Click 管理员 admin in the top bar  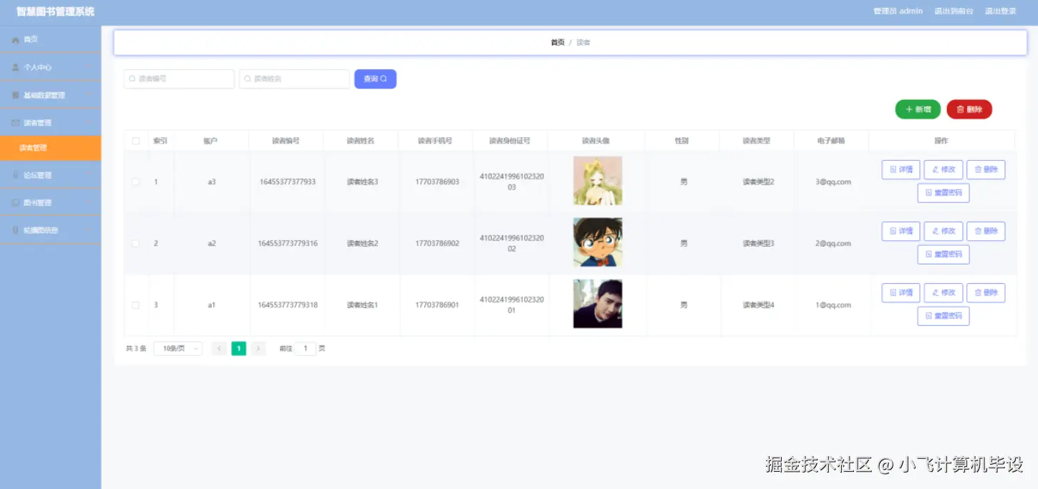pos(898,11)
